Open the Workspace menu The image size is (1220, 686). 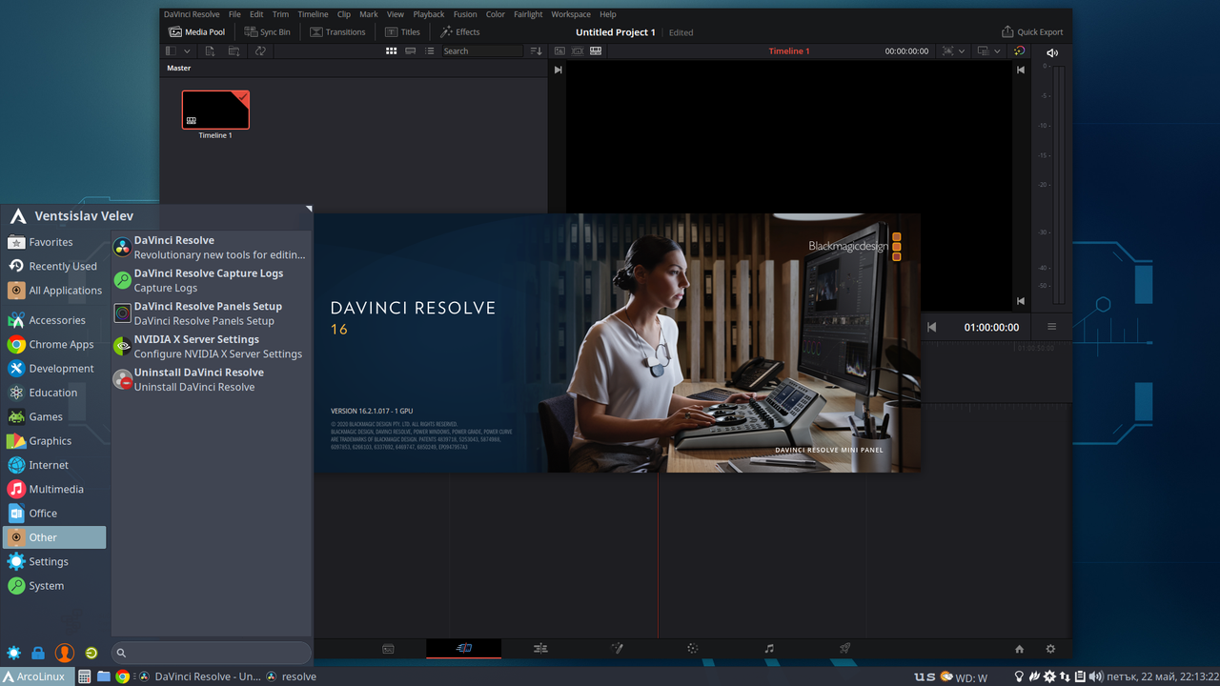571,14
